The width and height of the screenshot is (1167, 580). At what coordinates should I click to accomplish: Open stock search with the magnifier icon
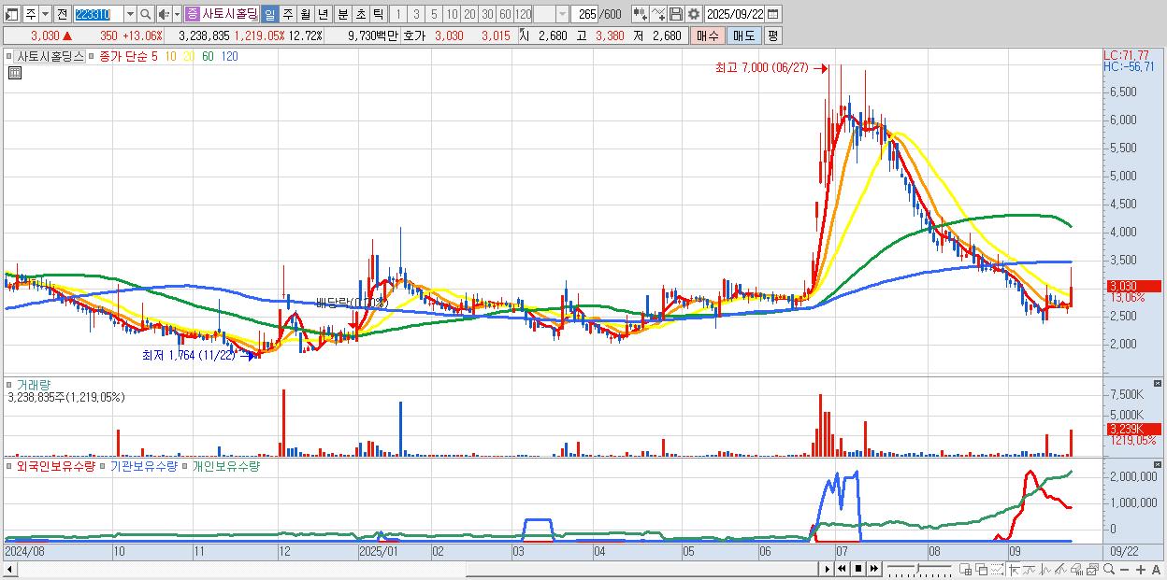tap(146, 14)
